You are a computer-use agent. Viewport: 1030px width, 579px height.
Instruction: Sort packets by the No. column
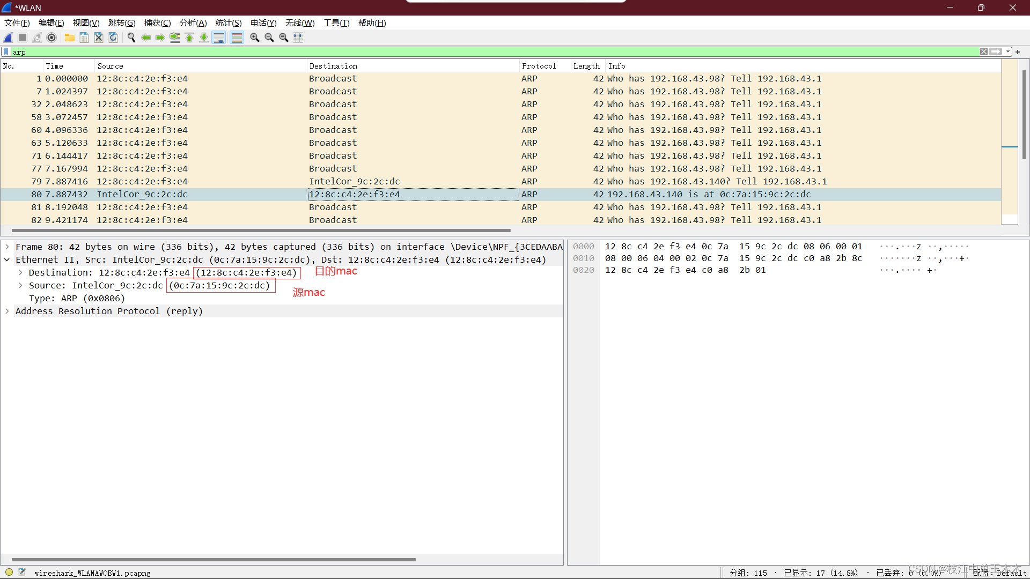pyautogui.click(x=21, y=66)
